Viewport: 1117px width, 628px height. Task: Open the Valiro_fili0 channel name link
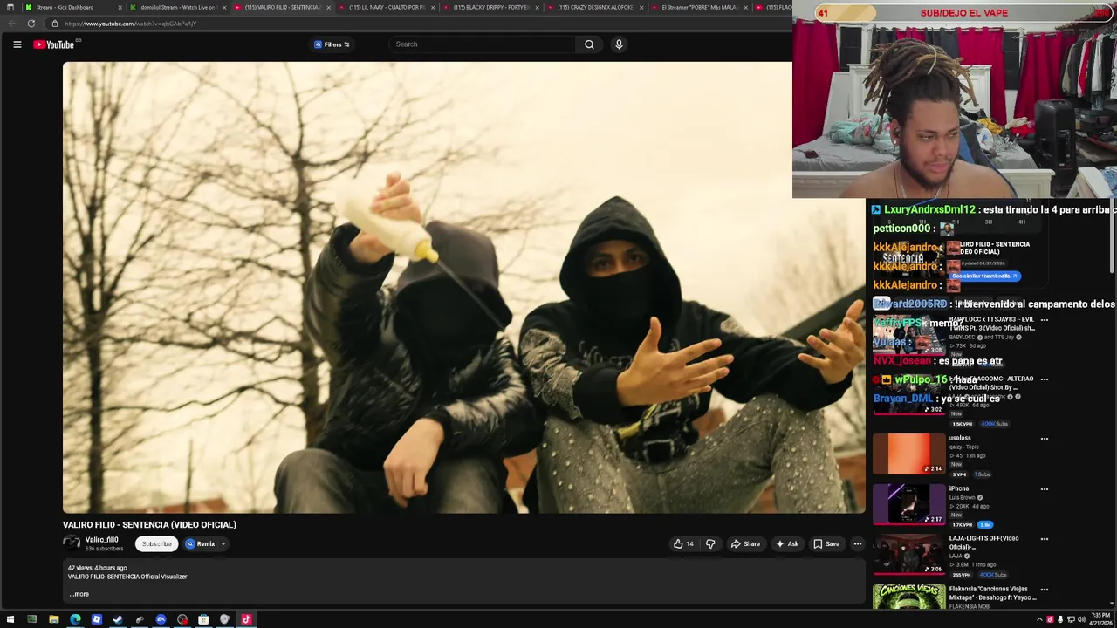pos(101,539)
